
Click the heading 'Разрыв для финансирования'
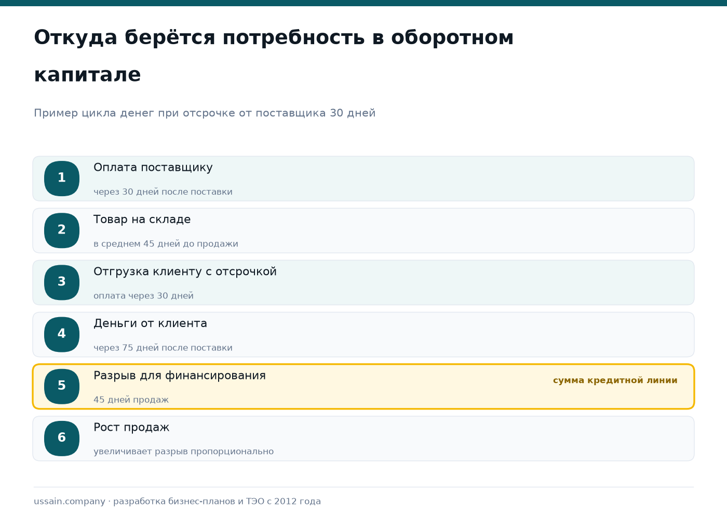coord(180,375)
